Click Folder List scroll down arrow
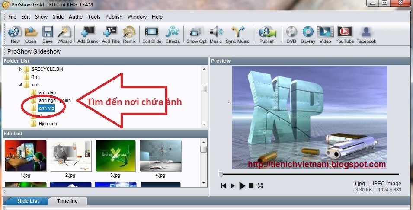413x210 pixels. pyautogui.click(x=204, y=124)
